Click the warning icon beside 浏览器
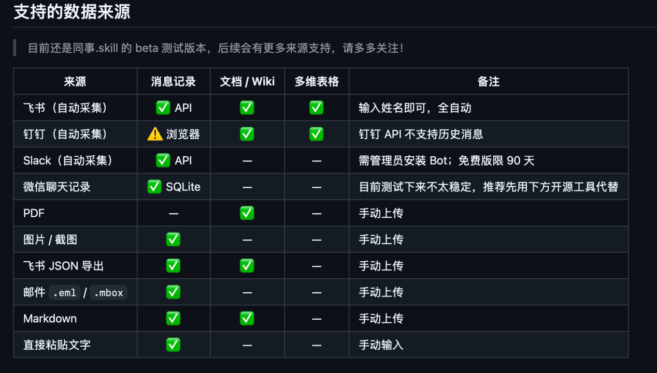Screen dimensions: 657x373 point(155,134)
